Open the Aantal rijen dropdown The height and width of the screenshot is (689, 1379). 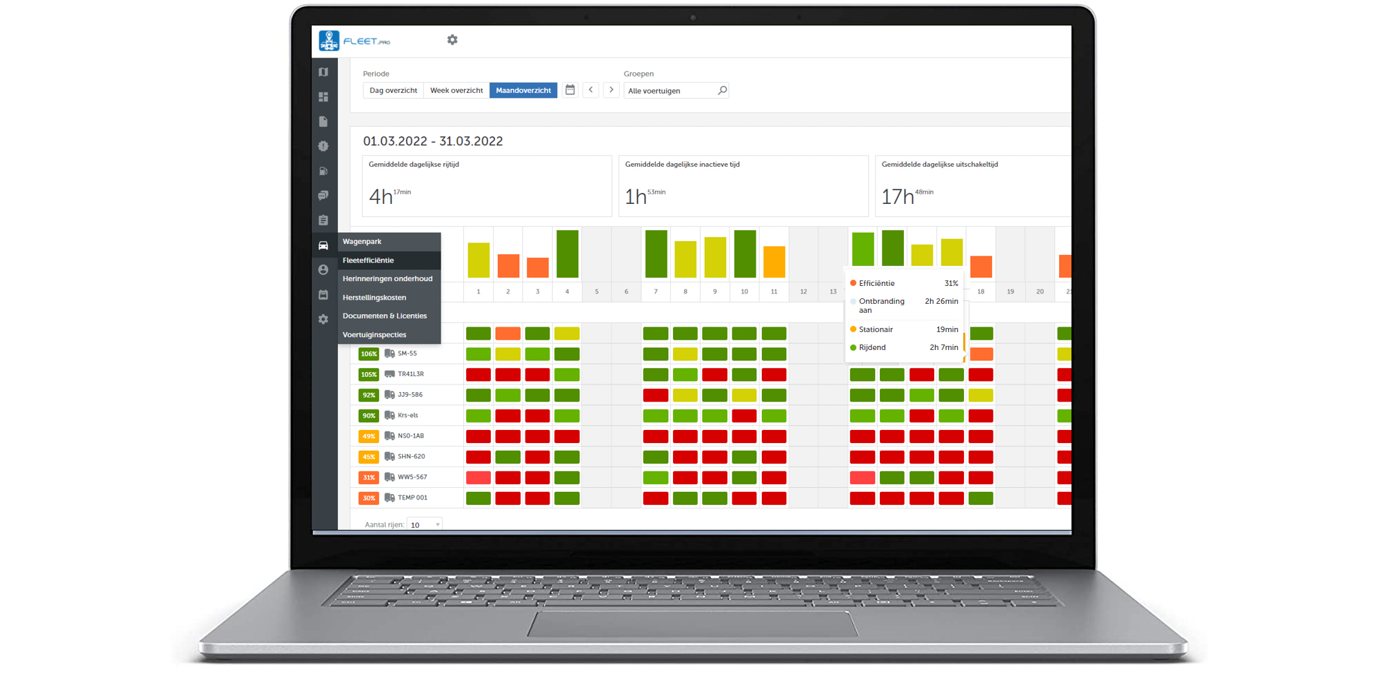424,525
